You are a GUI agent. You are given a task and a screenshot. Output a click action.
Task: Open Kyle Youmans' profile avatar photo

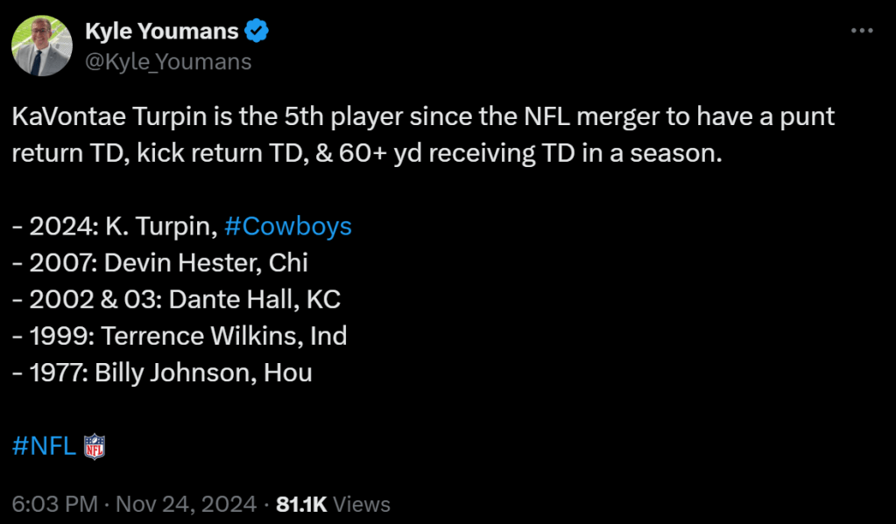[x=41, y=45]
